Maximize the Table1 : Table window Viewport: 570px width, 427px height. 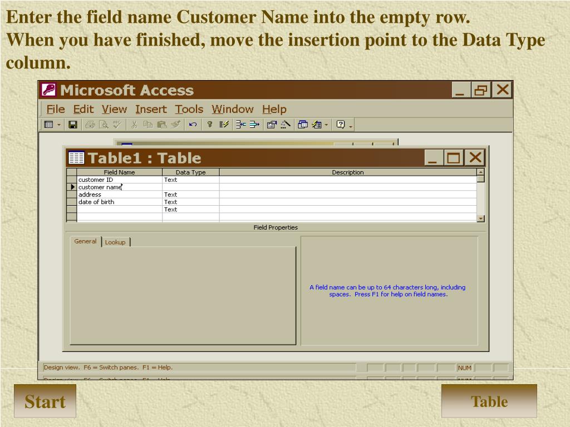453,158
